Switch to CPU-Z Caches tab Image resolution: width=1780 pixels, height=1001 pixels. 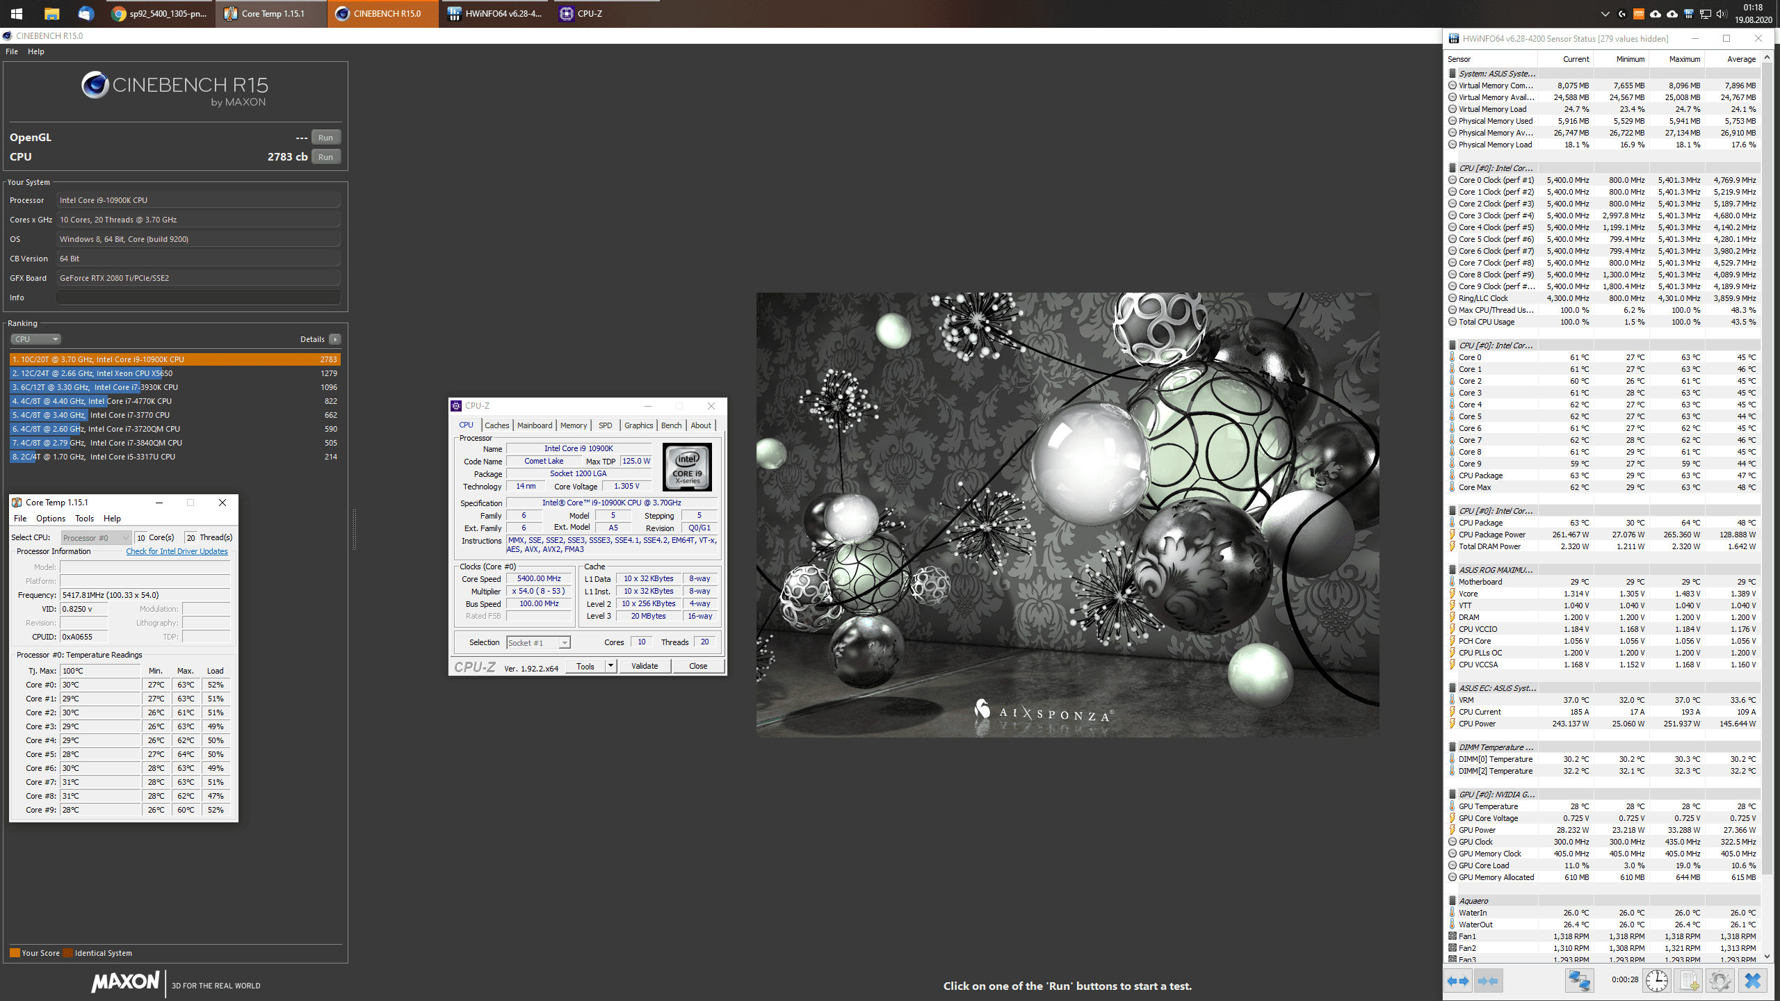pyautogui.click(x=497, y=425)
